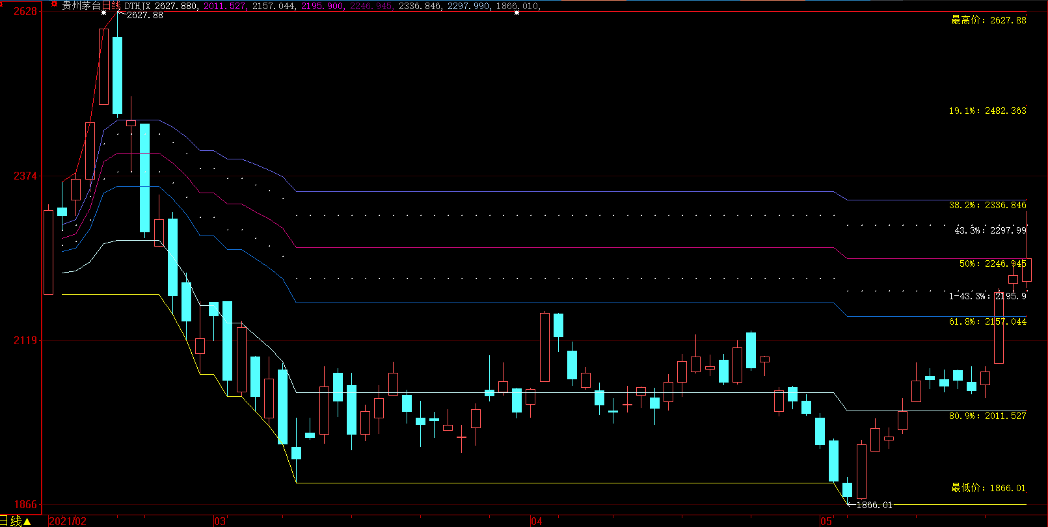Click the 1866 price axis label
The height and width of the screenshot is (527, 1048).
tap(25, 505)
